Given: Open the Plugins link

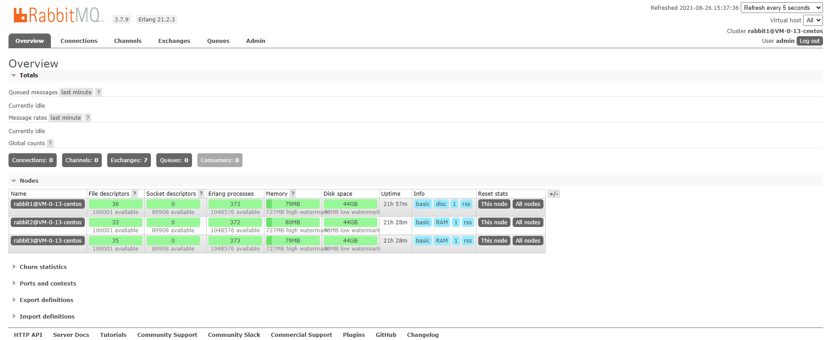Looking at the screenshot, I should click(x=354, y=335).
